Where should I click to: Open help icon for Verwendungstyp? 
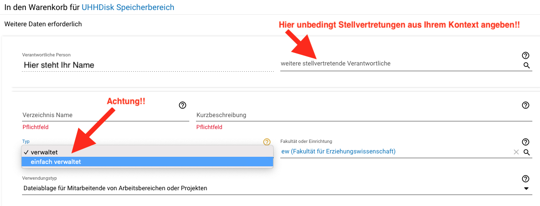pyautogui.click(x=525, y=179)
